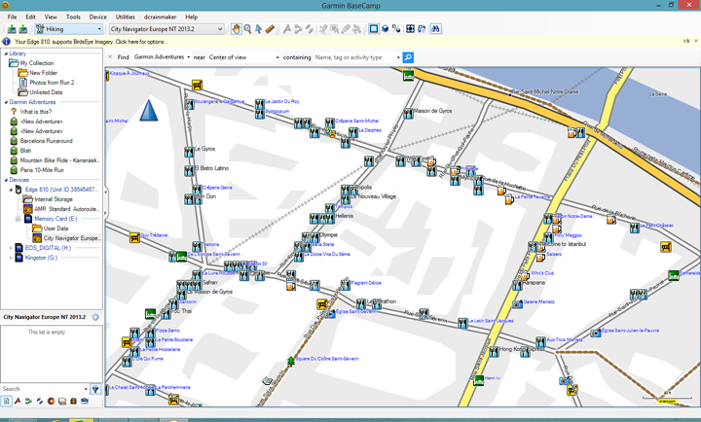Screen dimensions: 701x422
Task: Click the 3D map view cube icon
Action: [385, 29]
